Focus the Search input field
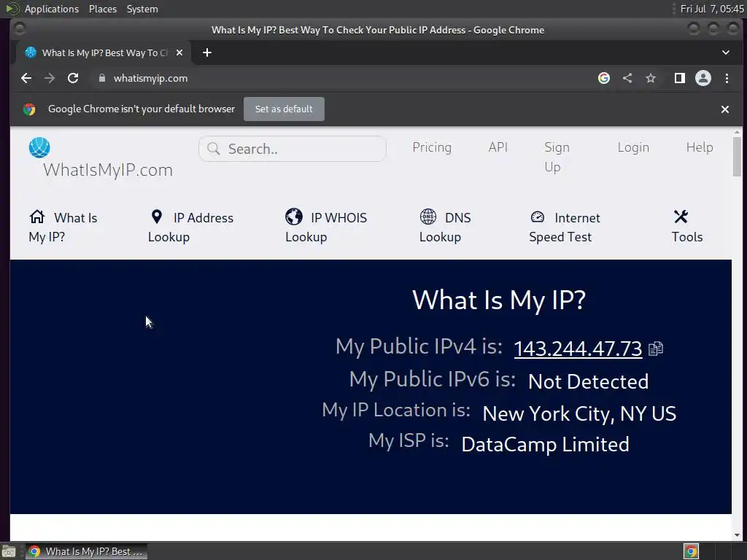 click(292, 149)
